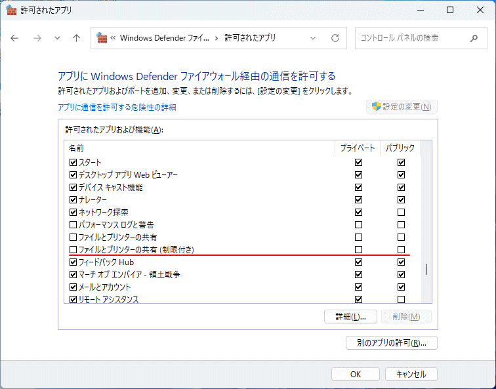Image resolution: width=496 pixels, height=389 pixels.
Task: Click the search magnifier icon
Action: pos(474,38)
